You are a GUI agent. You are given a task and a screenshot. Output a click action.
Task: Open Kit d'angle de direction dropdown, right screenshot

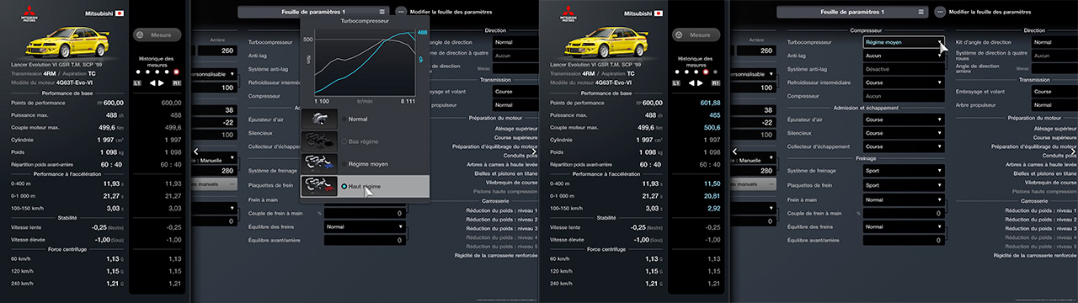click(1054, 42)
